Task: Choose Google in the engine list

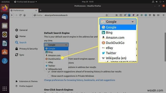Action: click(x=56, y=49)
